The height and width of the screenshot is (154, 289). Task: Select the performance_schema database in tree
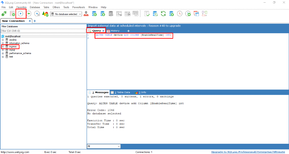click(20, 53)
